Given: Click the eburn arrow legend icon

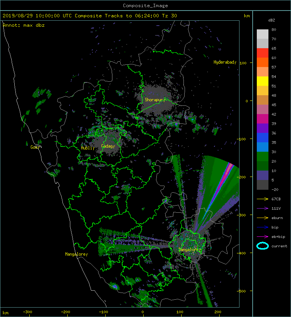Looking at the screenshot, I should click(262, 218).
